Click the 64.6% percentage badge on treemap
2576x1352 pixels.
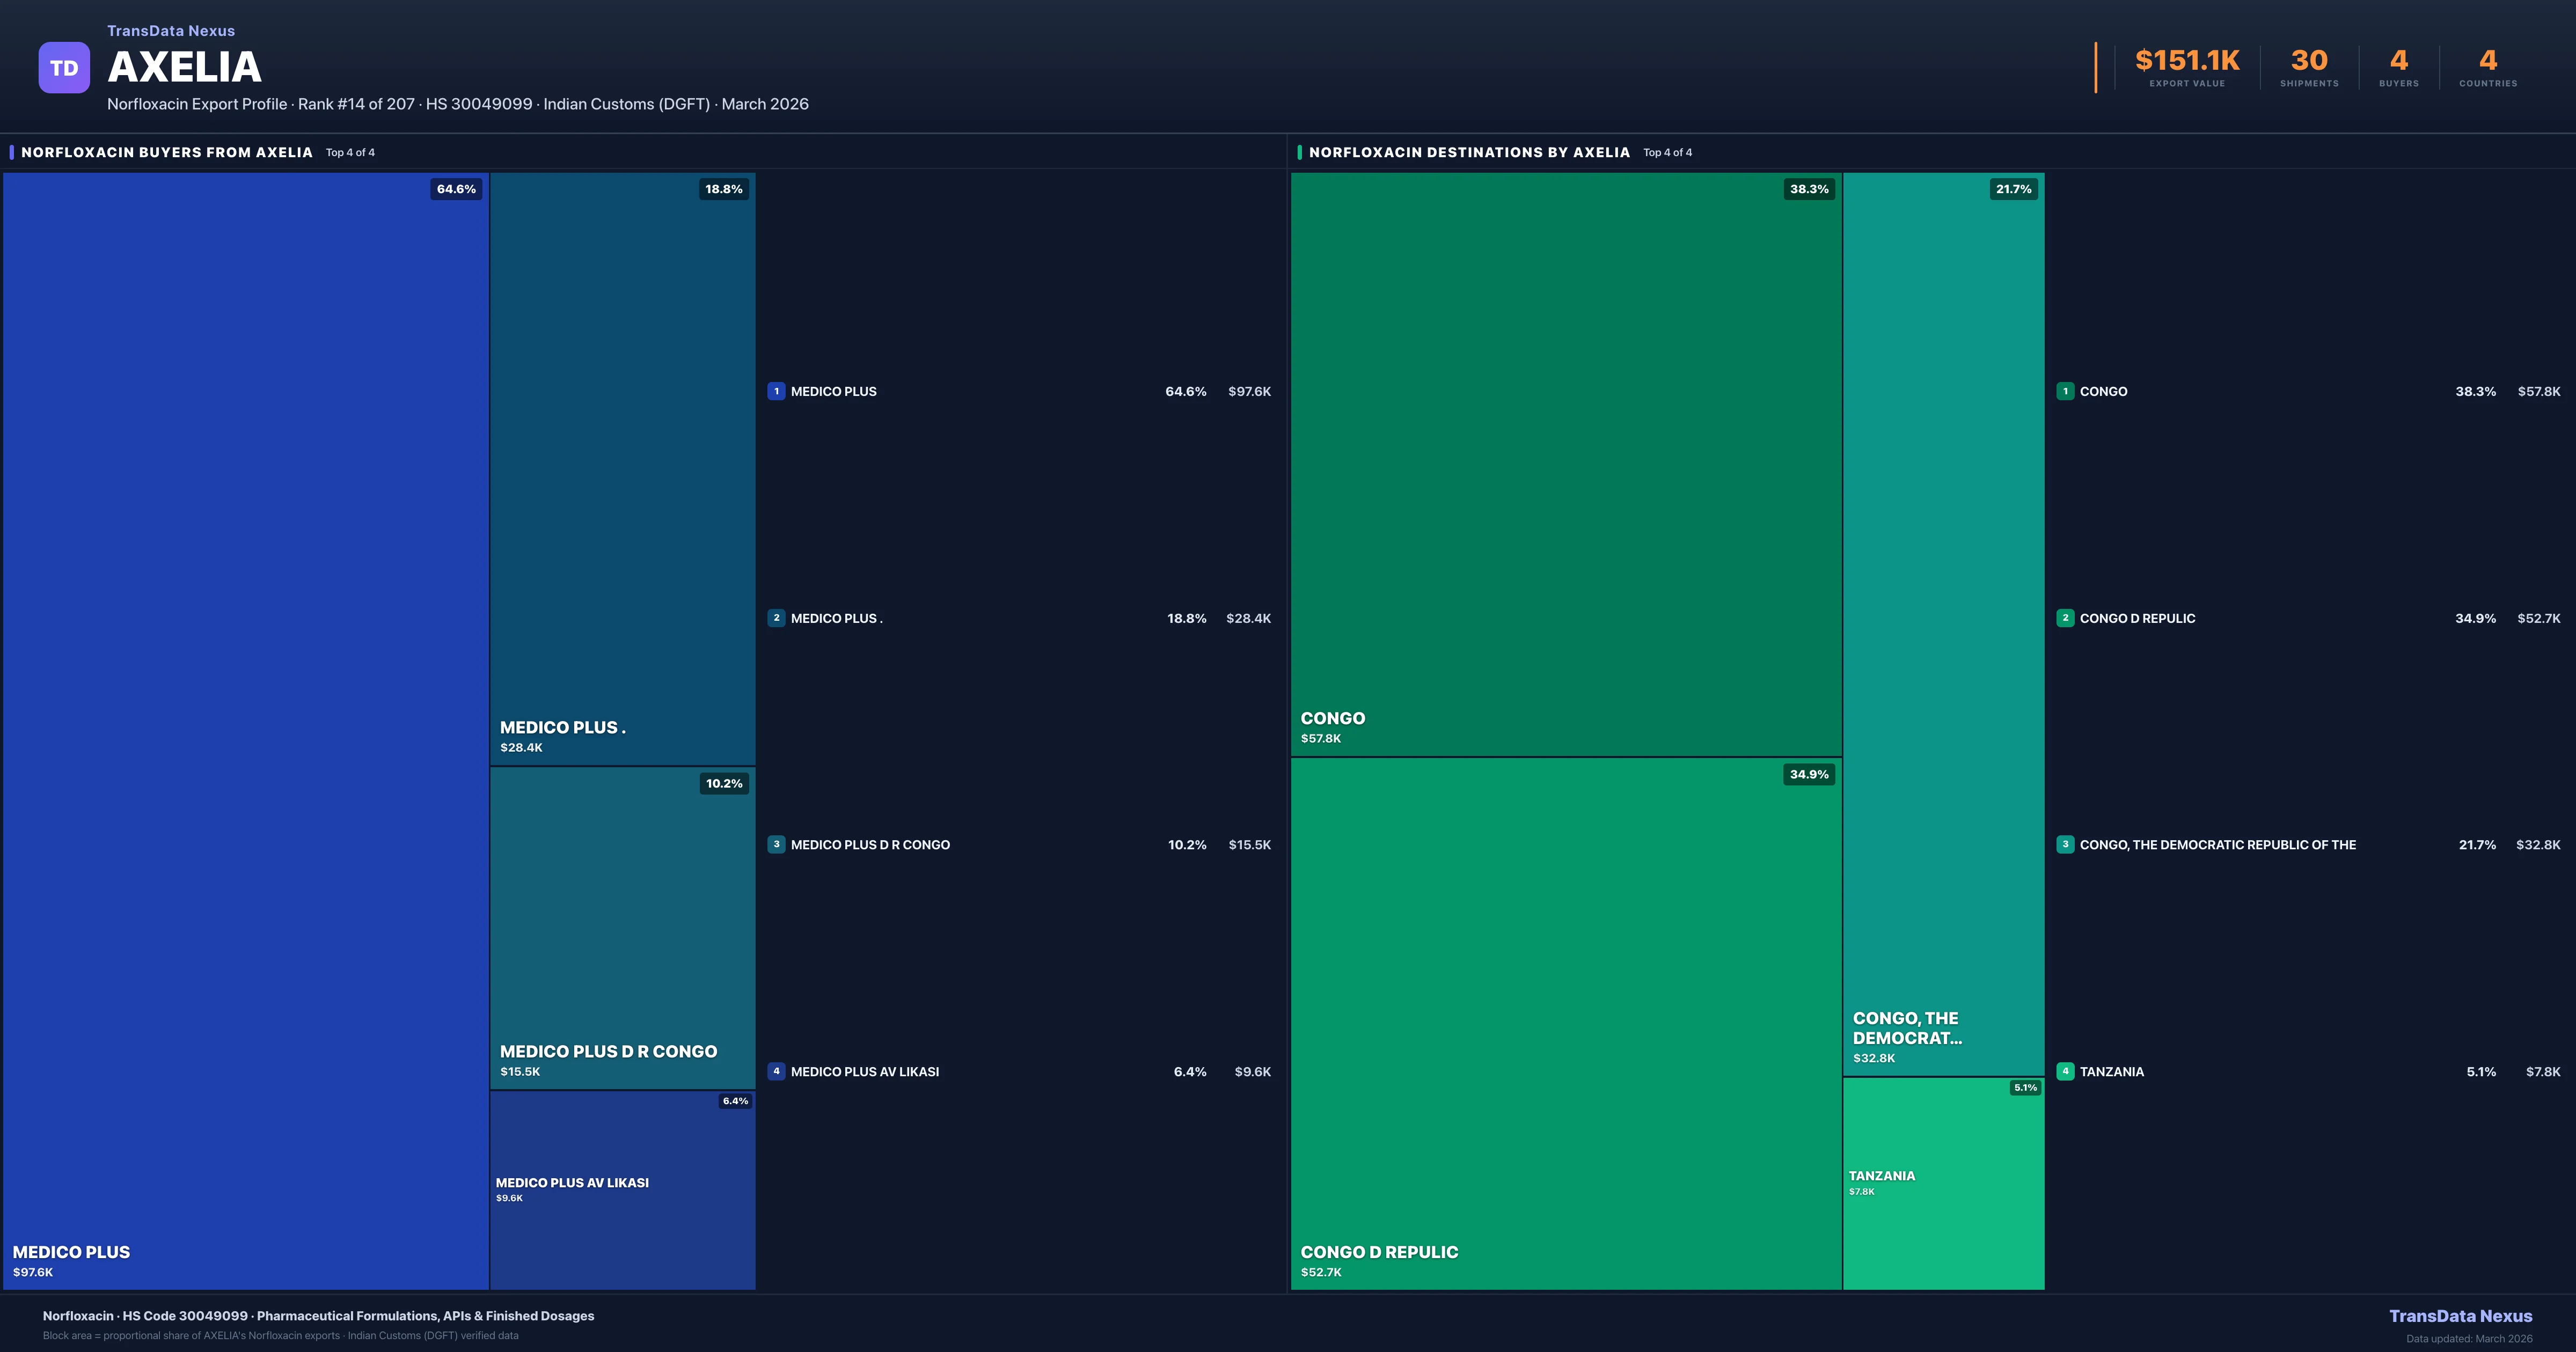[456, 189]
